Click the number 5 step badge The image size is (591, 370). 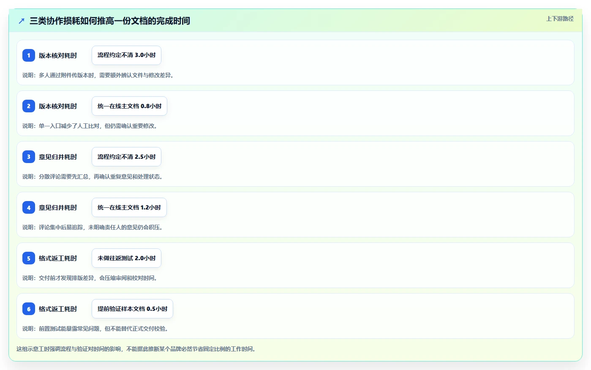[29, 258]
